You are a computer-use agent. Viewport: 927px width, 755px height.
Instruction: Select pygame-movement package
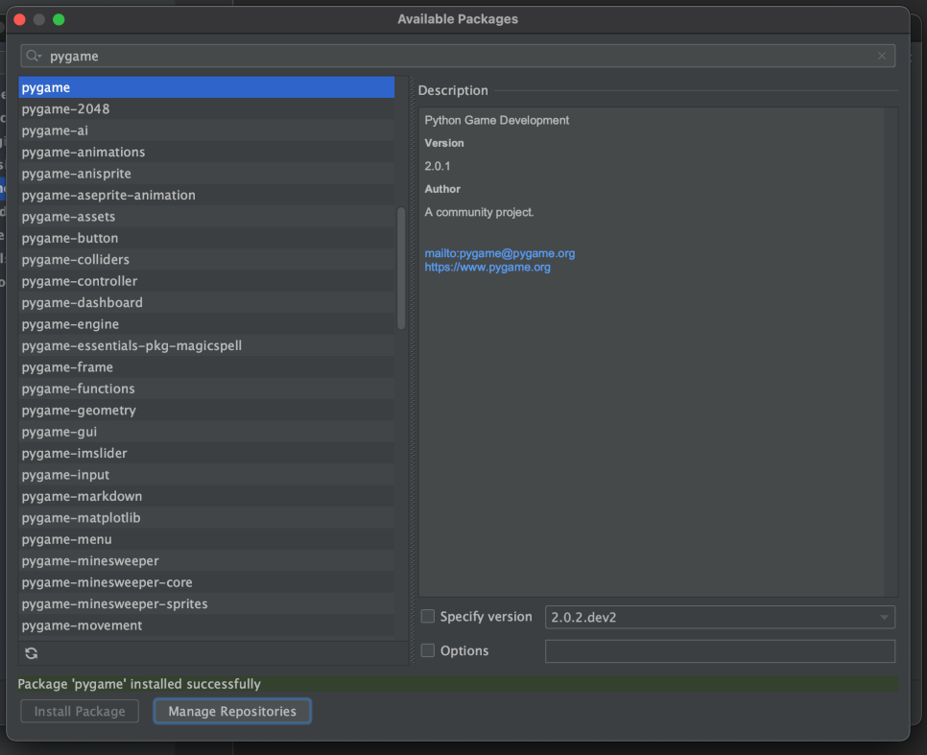(x=206, y=625)
